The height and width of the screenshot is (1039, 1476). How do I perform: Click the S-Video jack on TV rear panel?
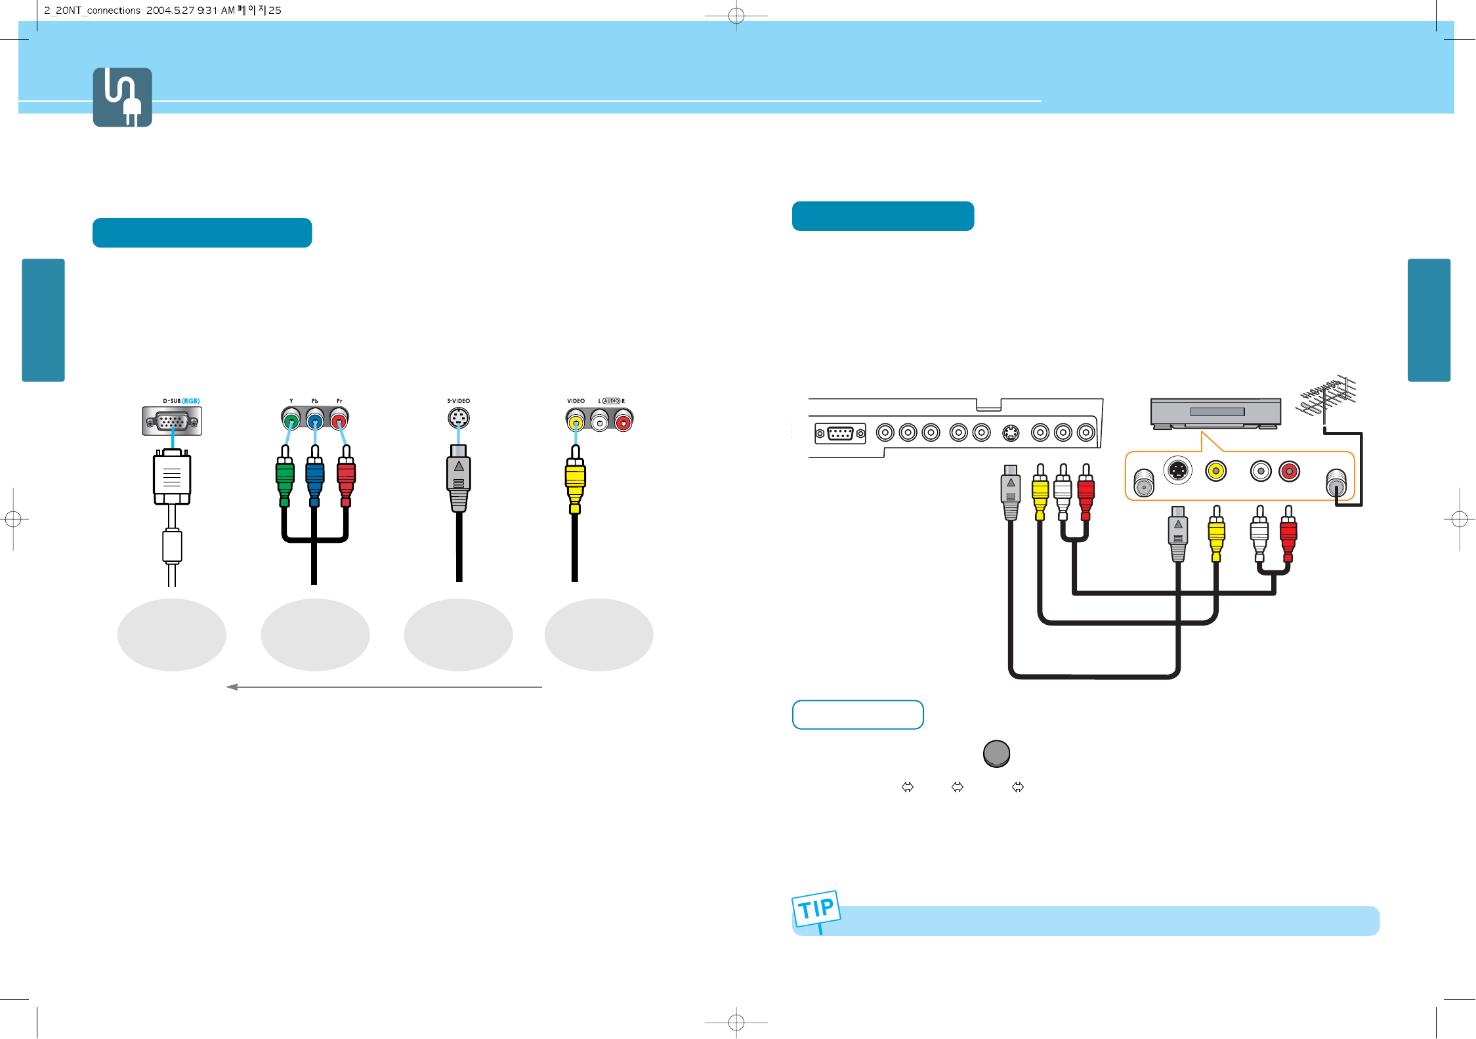point(1011,433)
